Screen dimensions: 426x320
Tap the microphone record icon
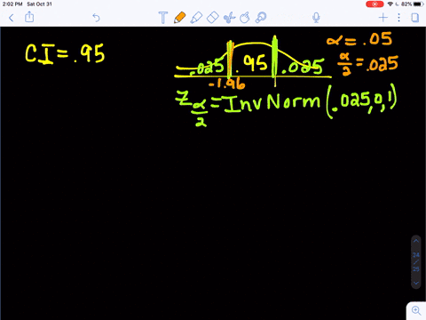(x=316, y=18)
